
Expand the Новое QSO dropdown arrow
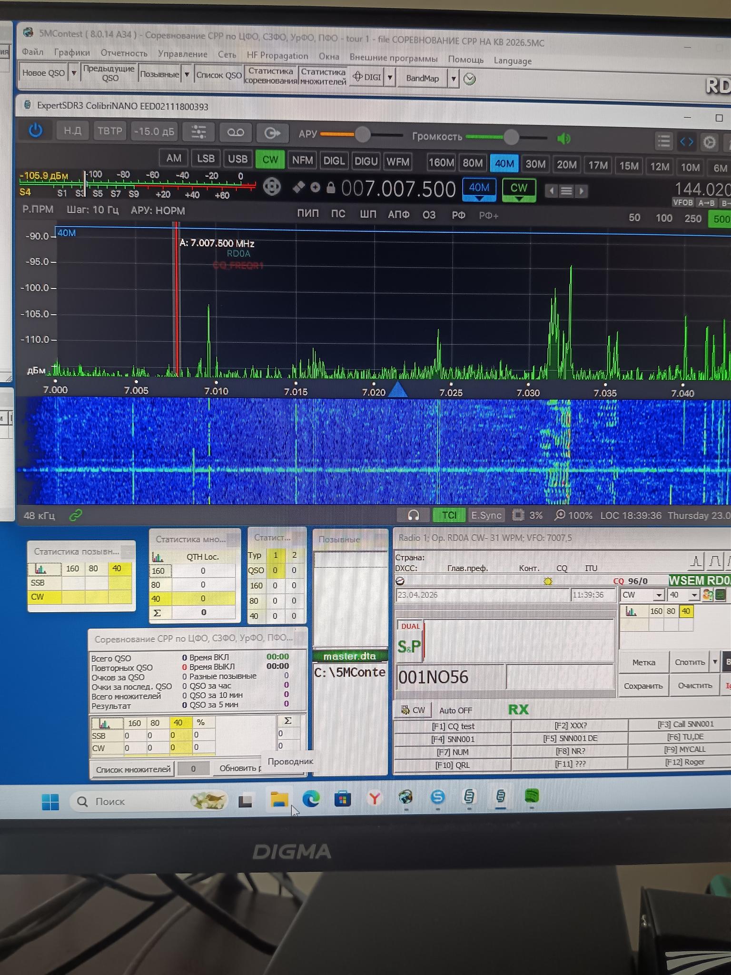click(x=74, y=73)
